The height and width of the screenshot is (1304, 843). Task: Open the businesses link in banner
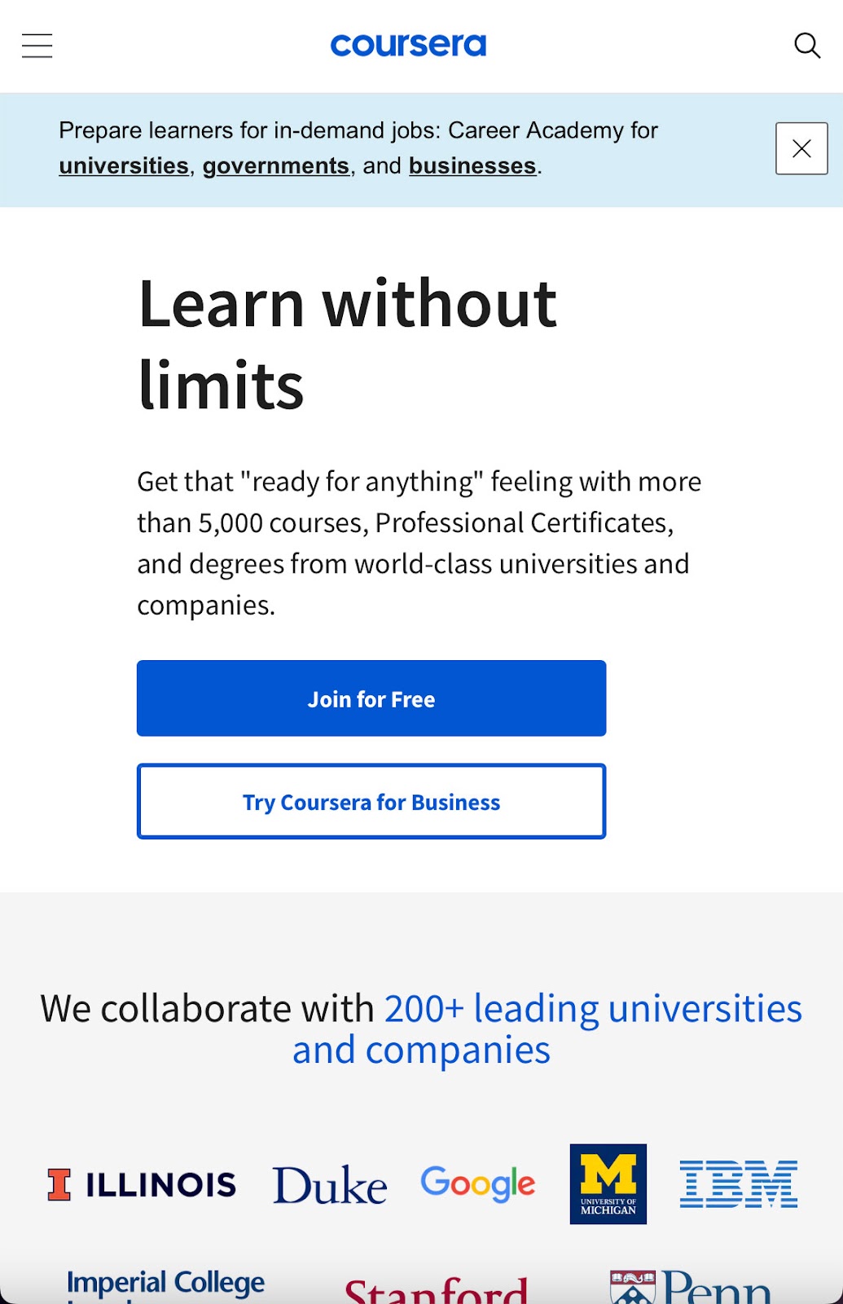[472, 165]
